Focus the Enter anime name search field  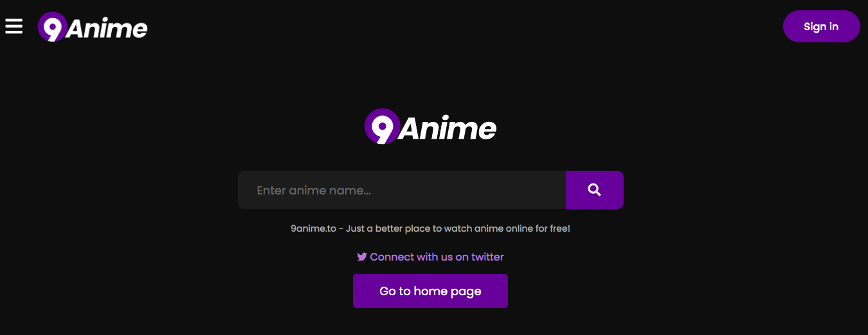402,190
